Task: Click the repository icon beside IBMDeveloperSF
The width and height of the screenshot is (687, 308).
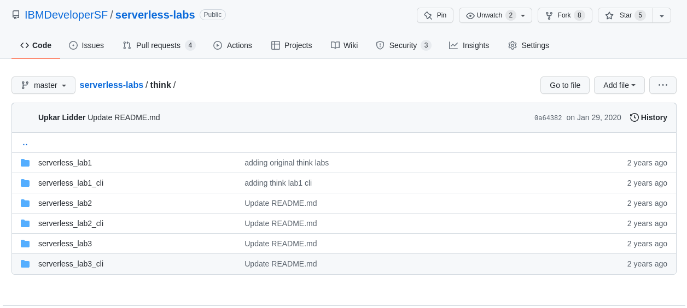Action: click(16, 15)
